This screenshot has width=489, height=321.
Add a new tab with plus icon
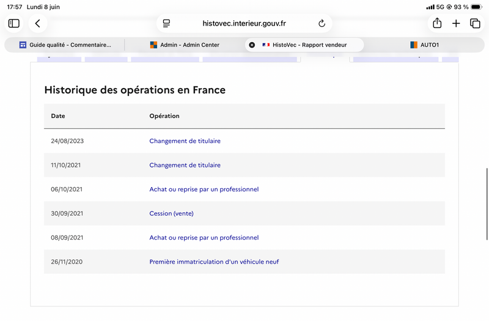point(456,23)
